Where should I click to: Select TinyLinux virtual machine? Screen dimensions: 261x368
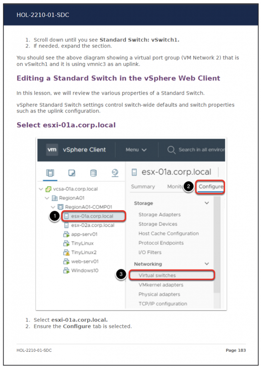click(x=82, y=243)
